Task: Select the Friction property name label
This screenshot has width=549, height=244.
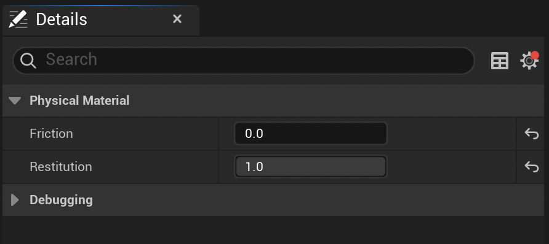Action: pos(52,134)
